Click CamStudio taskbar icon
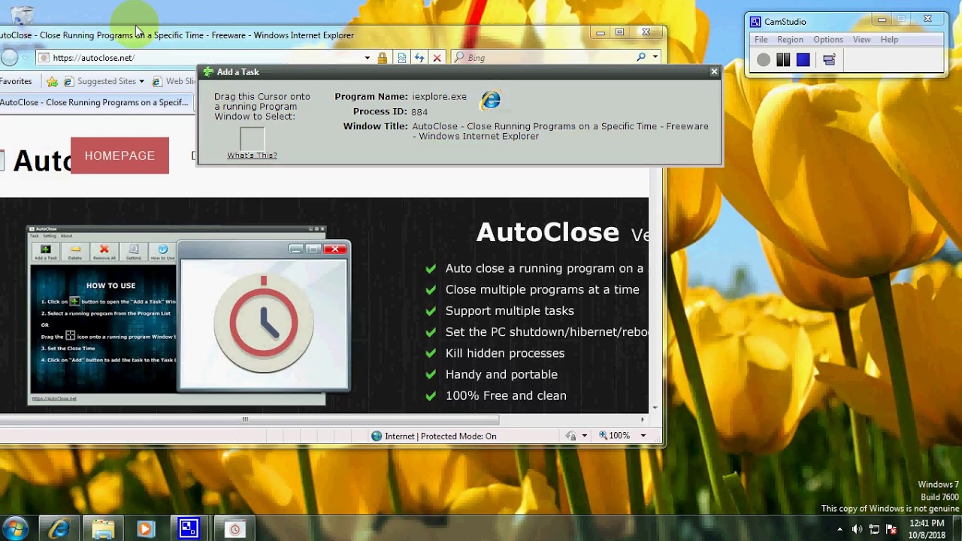Viewport: 962px width, 541px height. tap(189, 529)
